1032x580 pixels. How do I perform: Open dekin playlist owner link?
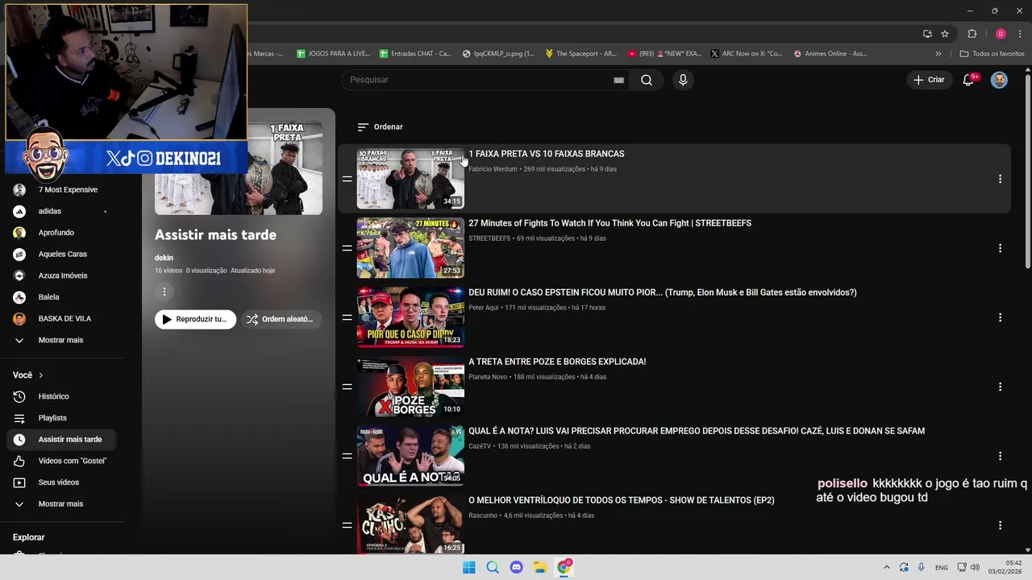click(164, 258)
